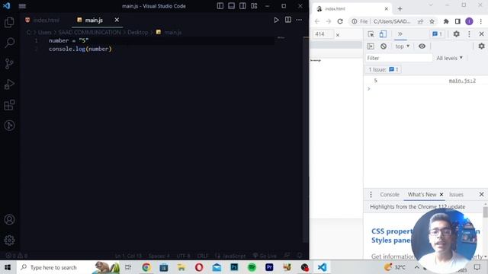Click the taskbar search box
Image resolution: width=488 pixels, height=274 pixels.
[x=67, y=267]
